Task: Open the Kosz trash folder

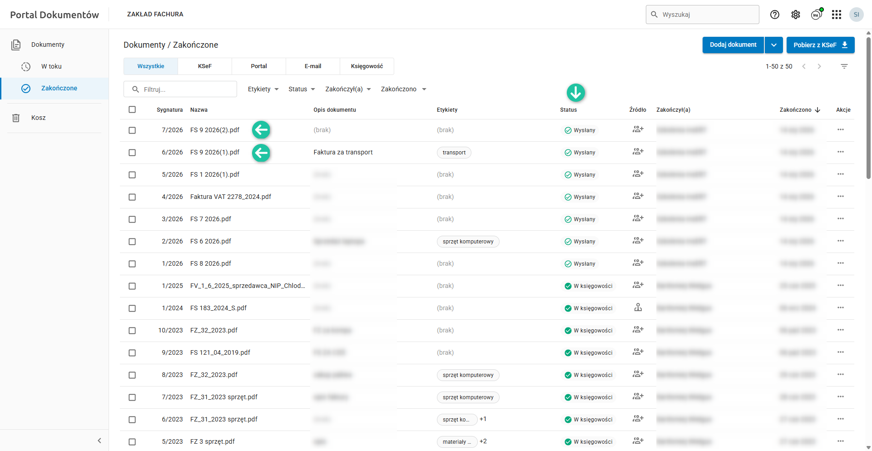Action: pyautogui.click(x=38, y=118)
